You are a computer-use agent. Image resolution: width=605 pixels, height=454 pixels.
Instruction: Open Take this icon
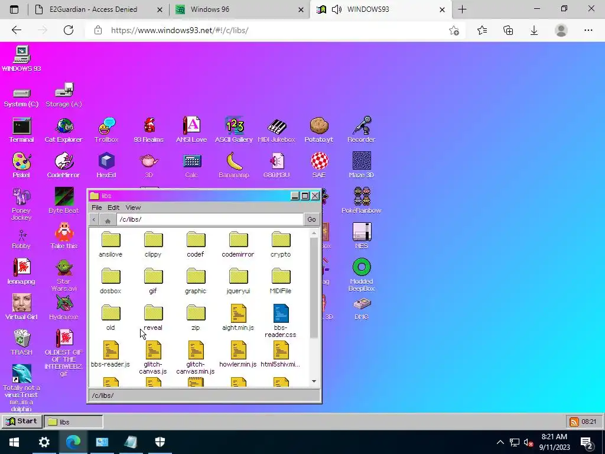tap(64, 236)
